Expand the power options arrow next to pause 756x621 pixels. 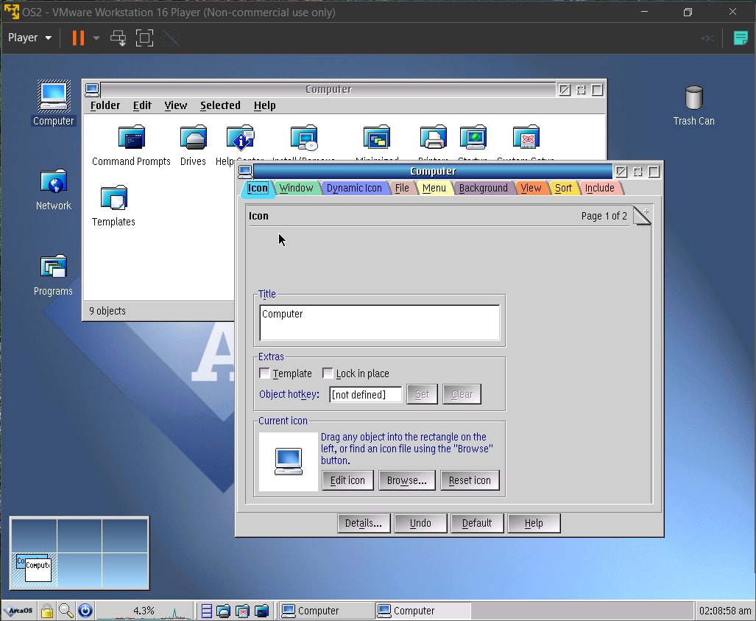pos(96,38)
